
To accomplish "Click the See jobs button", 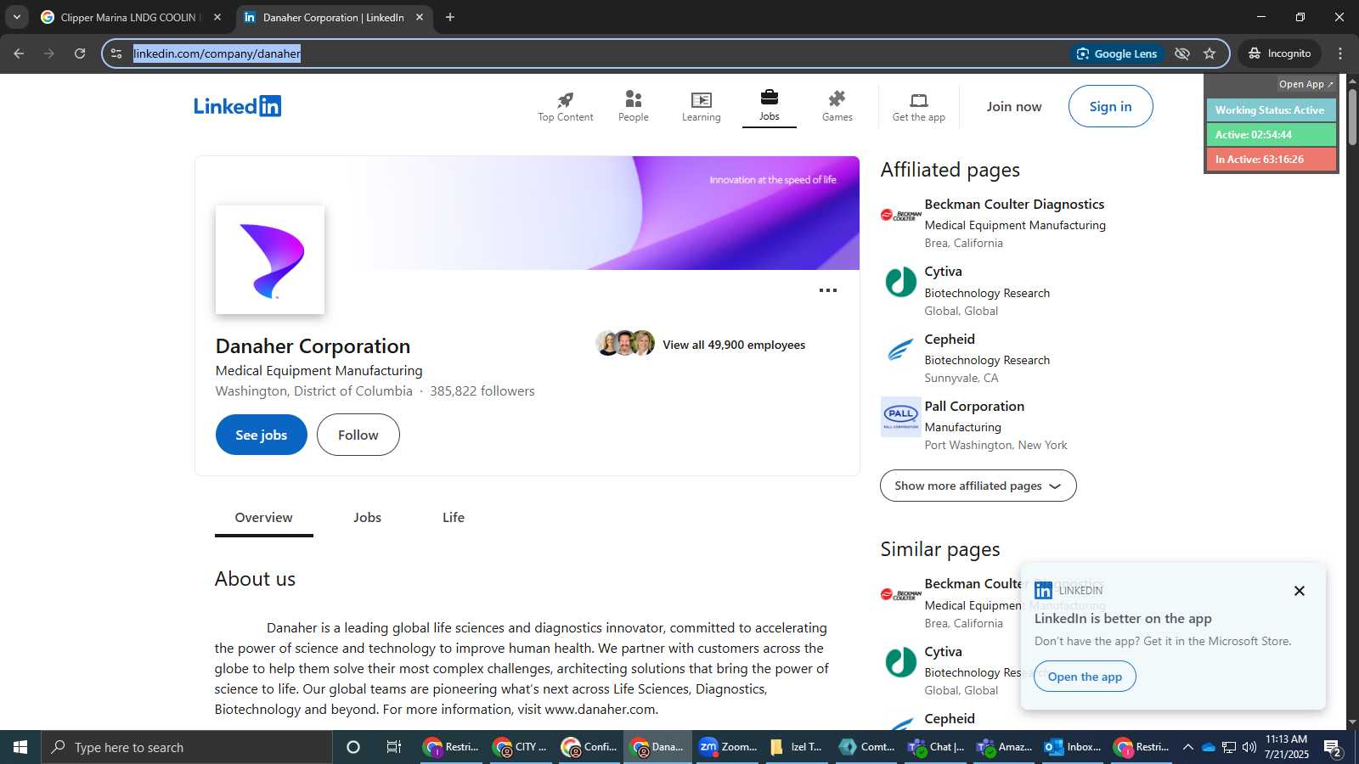I will [x=261, y=435].
